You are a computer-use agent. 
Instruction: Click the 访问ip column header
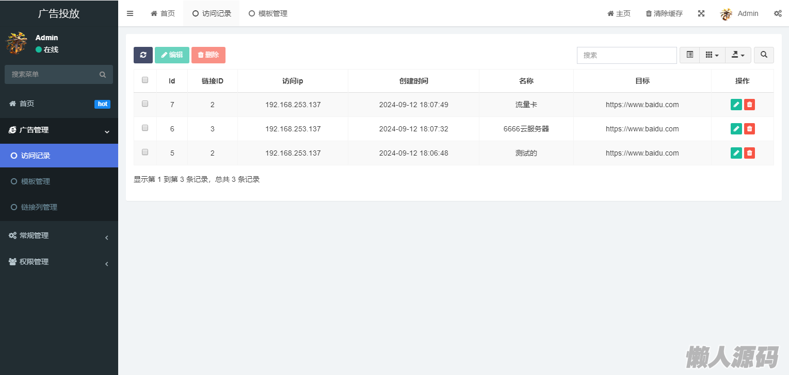(293, 81)
